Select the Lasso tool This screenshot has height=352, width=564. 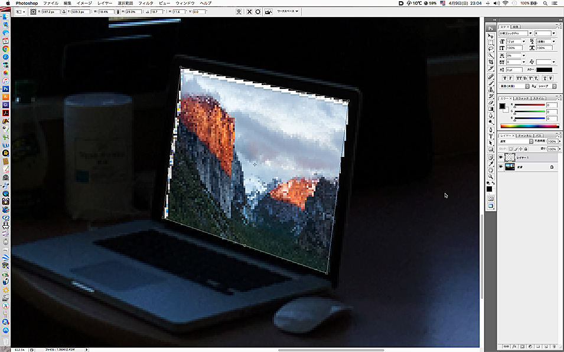click(491, 49)
